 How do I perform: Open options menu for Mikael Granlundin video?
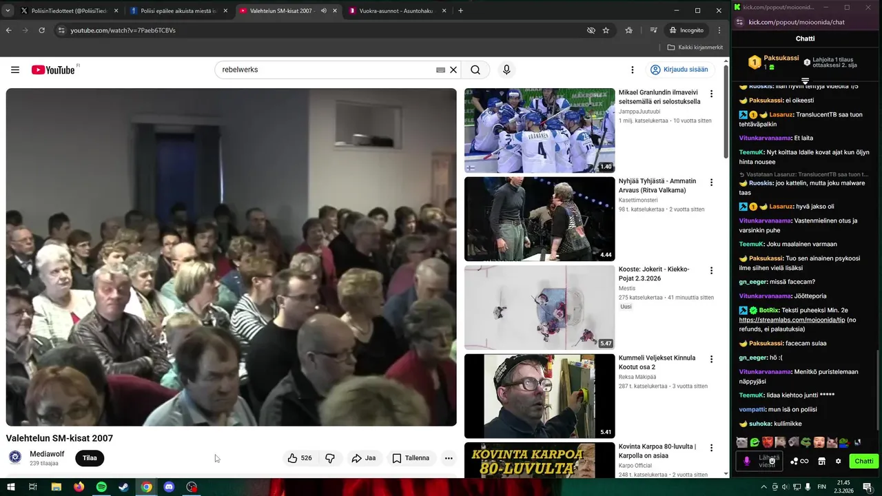coord(712,94)
